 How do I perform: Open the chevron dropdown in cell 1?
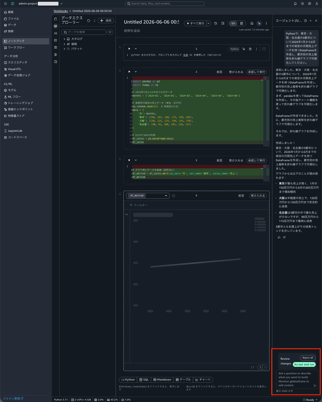136,49
